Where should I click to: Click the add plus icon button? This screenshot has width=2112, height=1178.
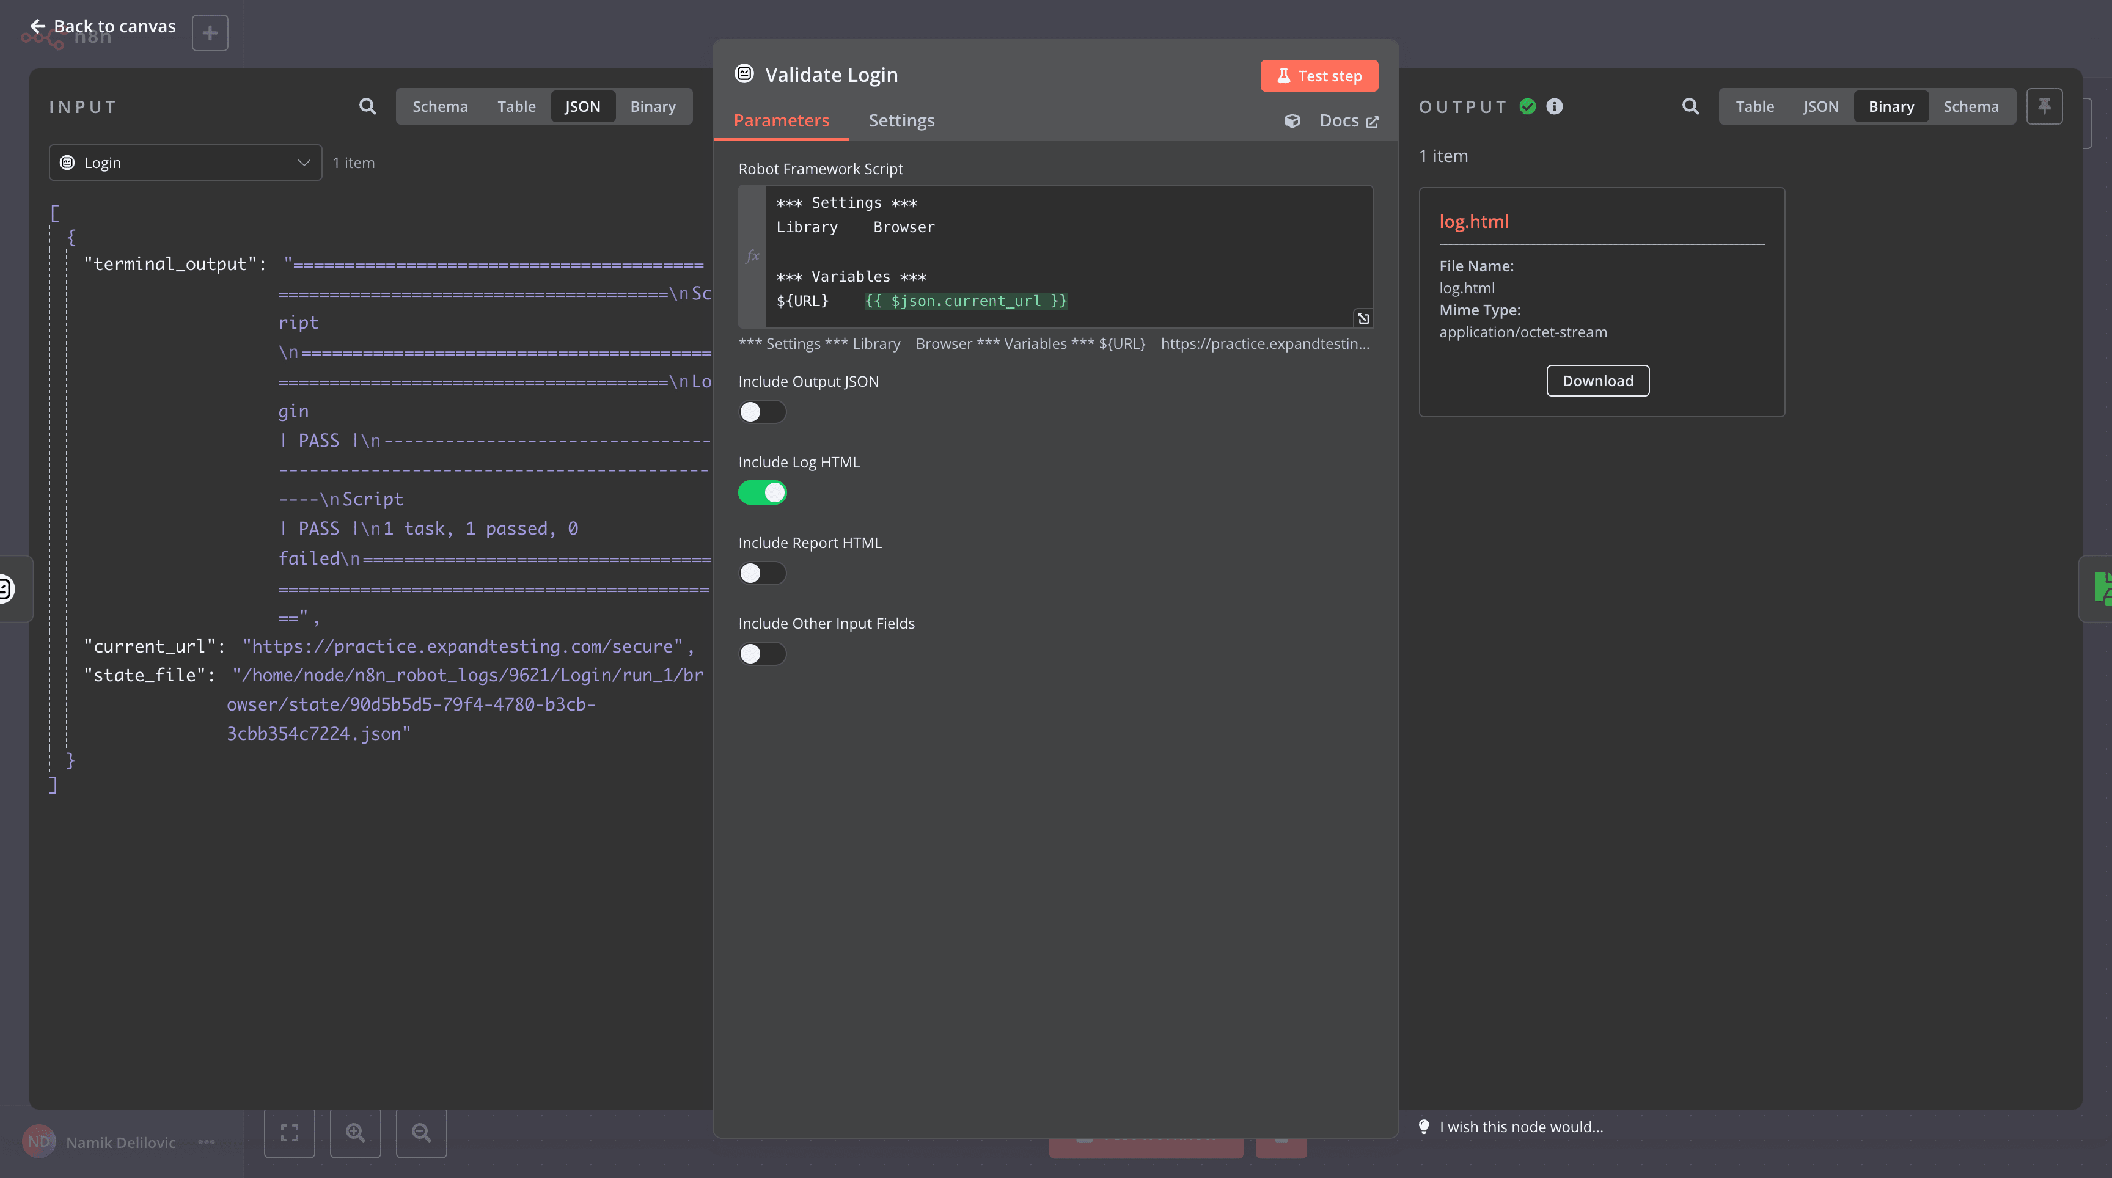click(210, 33)
